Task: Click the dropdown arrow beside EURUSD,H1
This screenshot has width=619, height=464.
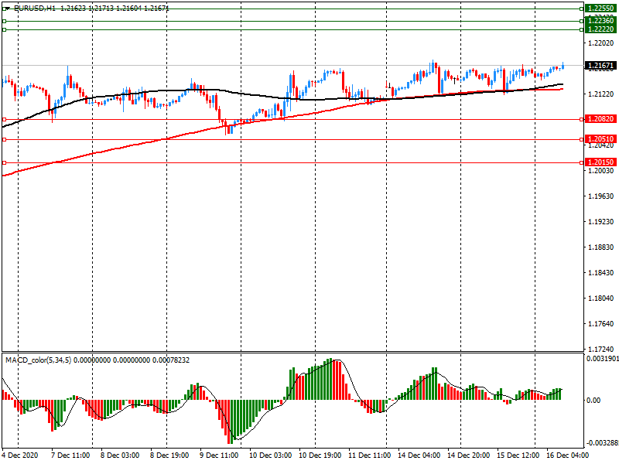Action: [x=6, y=8]
